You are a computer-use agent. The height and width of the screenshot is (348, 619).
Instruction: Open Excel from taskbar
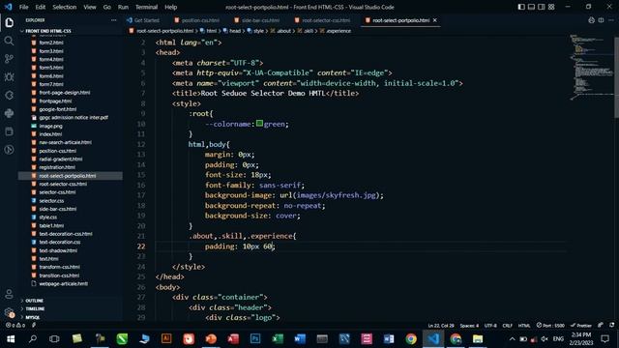coord(278,339)
